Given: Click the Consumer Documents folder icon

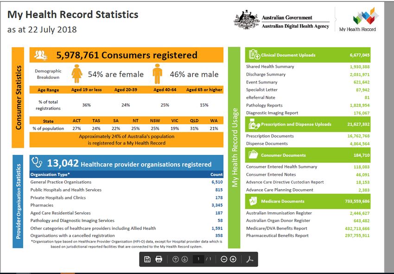Looking at the screenshot, I should pos(253,154).
